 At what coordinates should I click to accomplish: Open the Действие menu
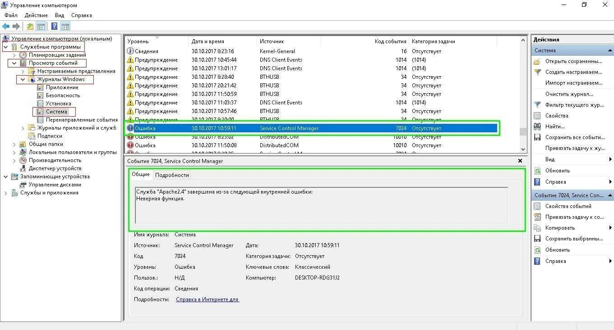pyautogui.click(x=36, y=15)
